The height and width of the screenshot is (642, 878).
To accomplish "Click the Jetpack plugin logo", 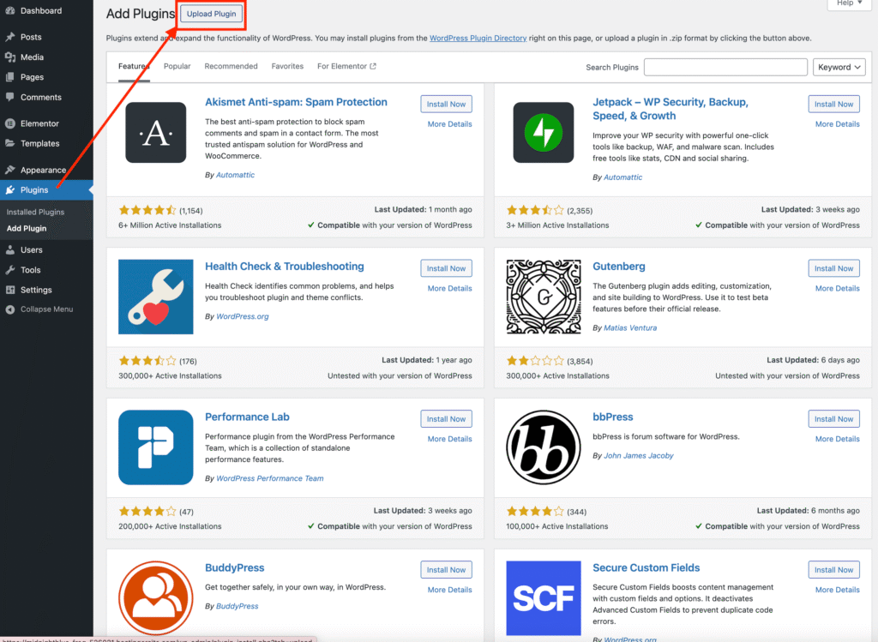I will 543,132.
